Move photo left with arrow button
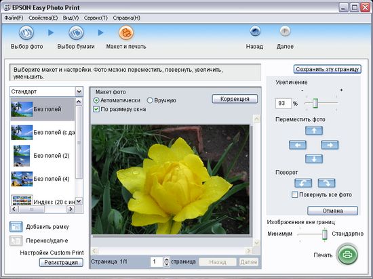The height and width of the screenshot is (279, 373). [298, 145]
